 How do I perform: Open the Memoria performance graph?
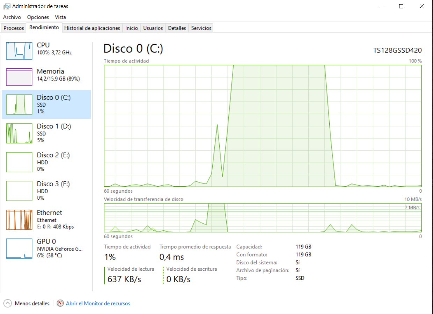click(45, 75)
